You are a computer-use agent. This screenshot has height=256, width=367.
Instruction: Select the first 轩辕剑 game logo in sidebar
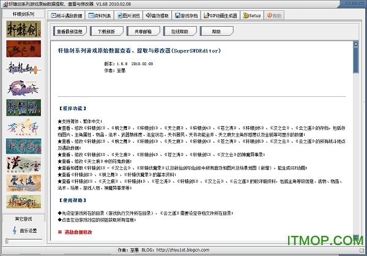point(24,29)
